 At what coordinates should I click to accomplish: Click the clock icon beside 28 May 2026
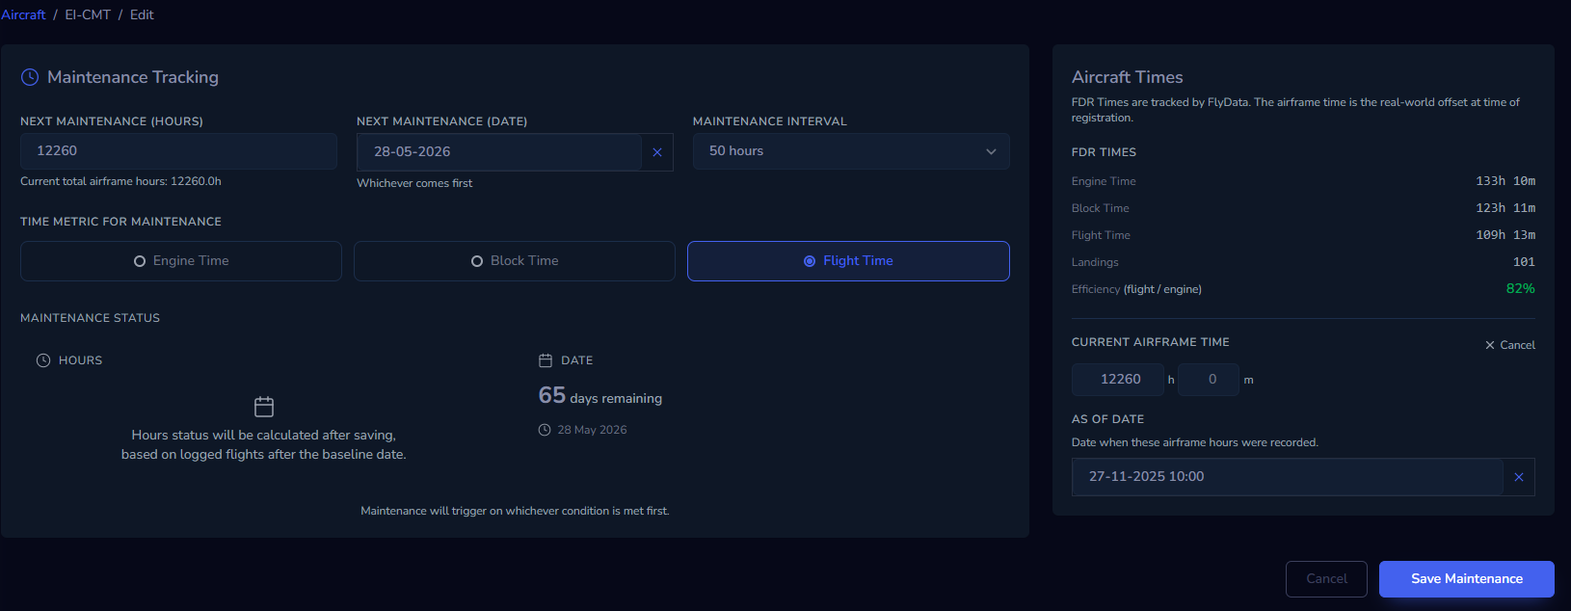545,430
